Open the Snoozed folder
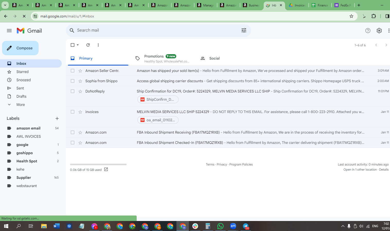The height and width of the screenshot is (231, 390). point(23,80)
